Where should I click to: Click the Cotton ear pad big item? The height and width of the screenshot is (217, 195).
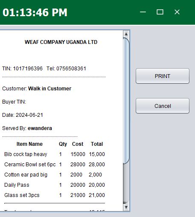tap(26, 175)
